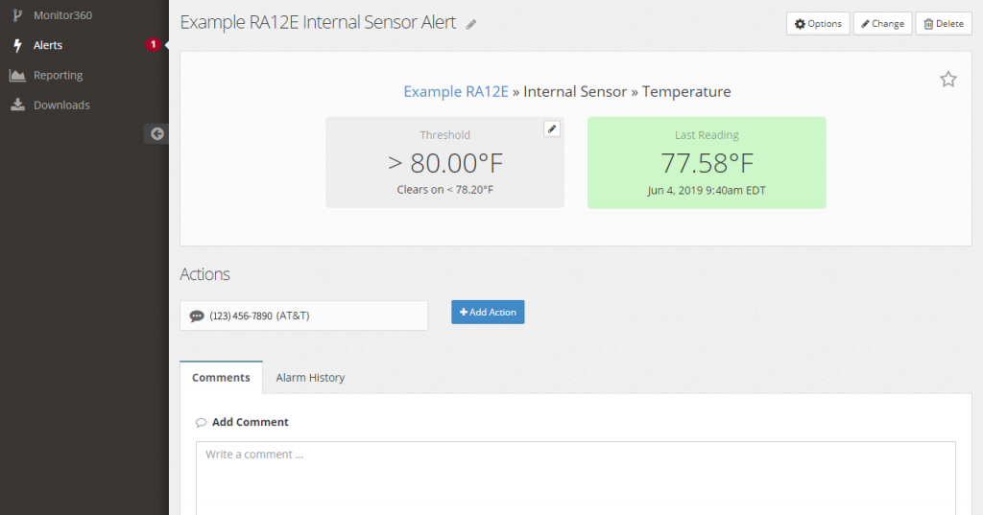Viewport: 983px width, 515px height.
Task: Open Reporting from the sidebar
Action: (x=58, y=75)
